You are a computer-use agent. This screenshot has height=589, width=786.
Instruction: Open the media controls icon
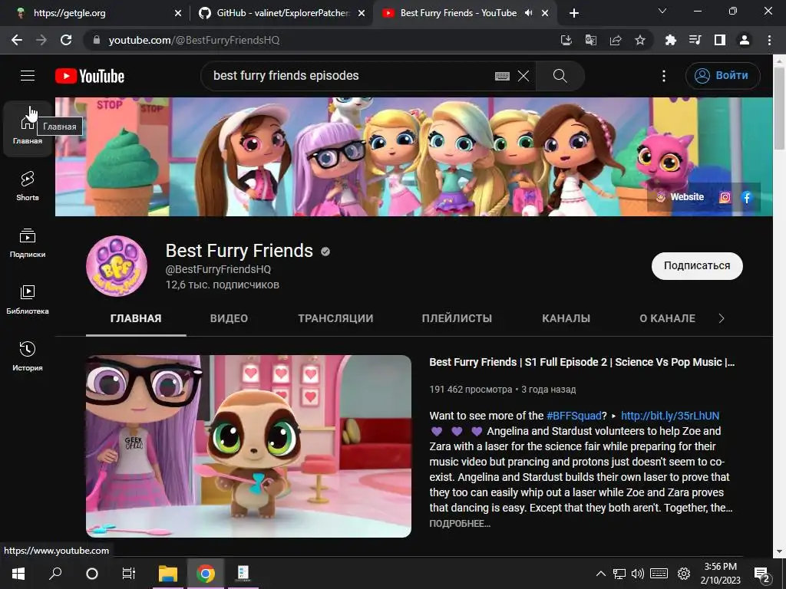(x=695, y=40)
